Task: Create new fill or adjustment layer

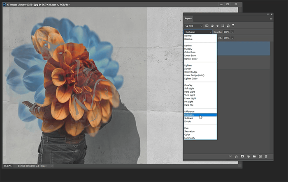Action: tap(249, 157)
